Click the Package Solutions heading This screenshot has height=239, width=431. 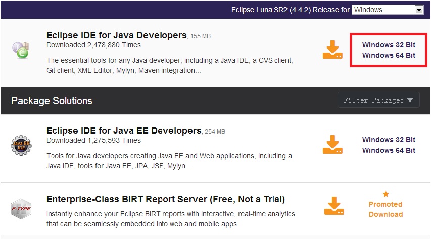(x=52, y=101)
